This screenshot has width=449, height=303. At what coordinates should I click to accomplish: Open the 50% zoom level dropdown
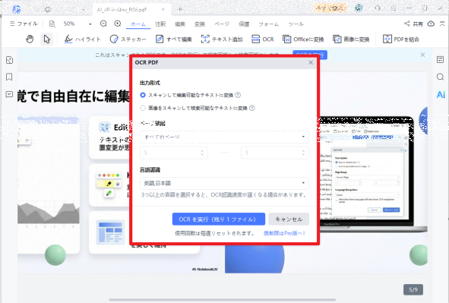click(x=77, y=24)
